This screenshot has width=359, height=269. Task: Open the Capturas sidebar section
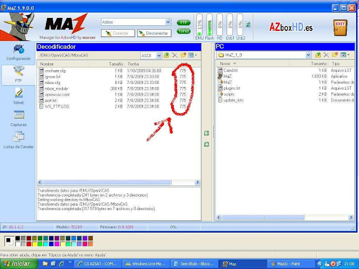coord(19,118)
